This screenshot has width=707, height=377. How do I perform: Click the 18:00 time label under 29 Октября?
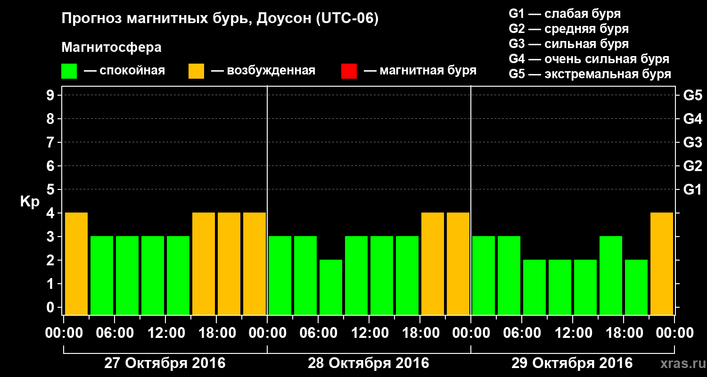pyautogui.click(x=624, y=333)
